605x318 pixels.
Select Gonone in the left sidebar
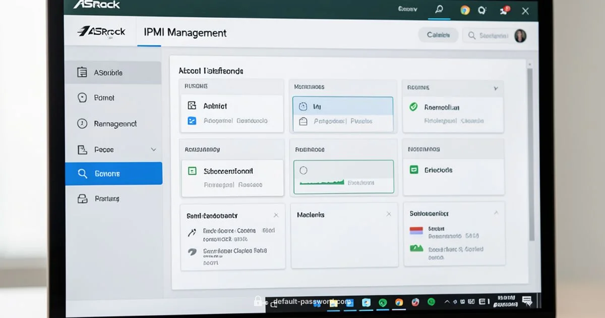point(113,174)
